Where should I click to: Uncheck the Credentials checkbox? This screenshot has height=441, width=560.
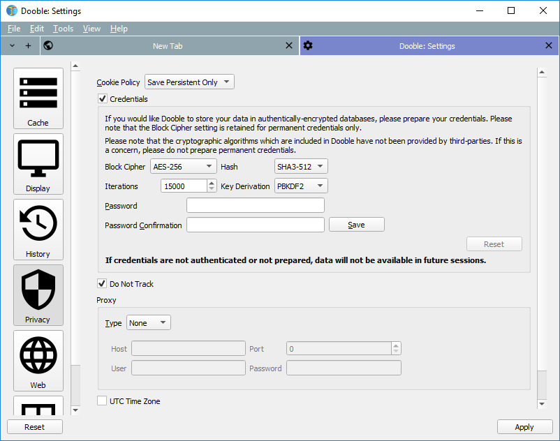[x=103, y=99]
